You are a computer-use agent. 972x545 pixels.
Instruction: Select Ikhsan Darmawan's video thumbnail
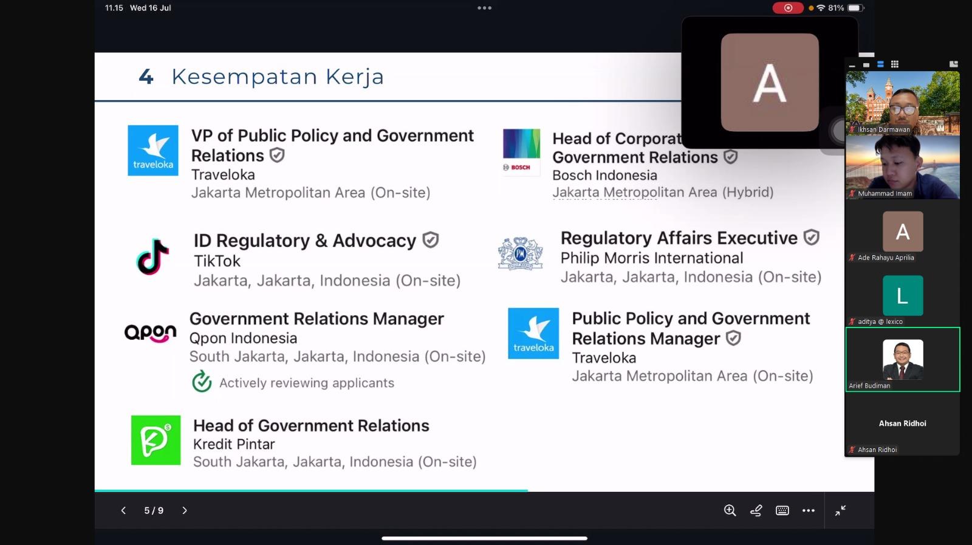coord(902,102)
